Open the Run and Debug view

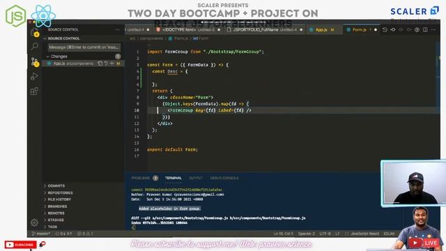34,76
